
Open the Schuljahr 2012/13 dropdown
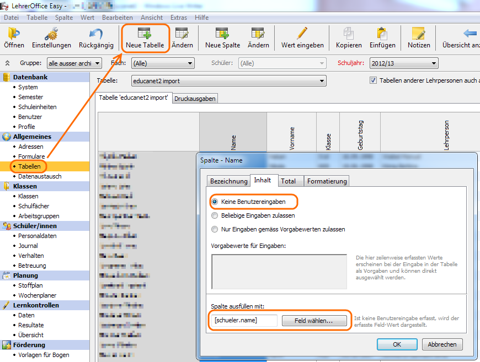403,63
